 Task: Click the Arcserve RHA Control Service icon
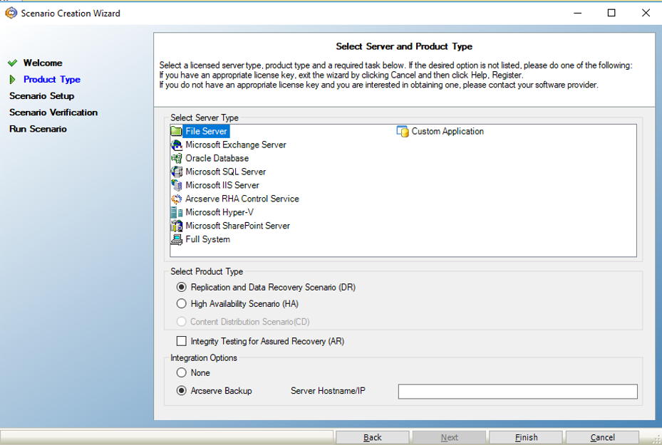click(176, 199)
